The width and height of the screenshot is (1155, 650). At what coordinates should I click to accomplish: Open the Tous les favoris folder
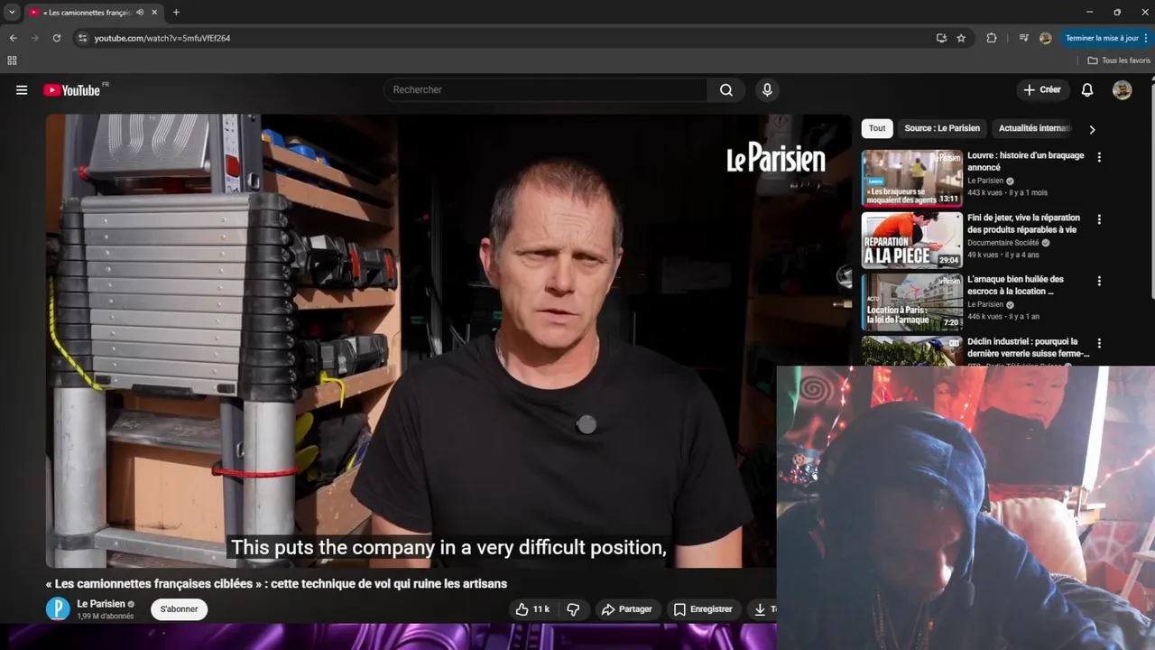(1119, 60)
